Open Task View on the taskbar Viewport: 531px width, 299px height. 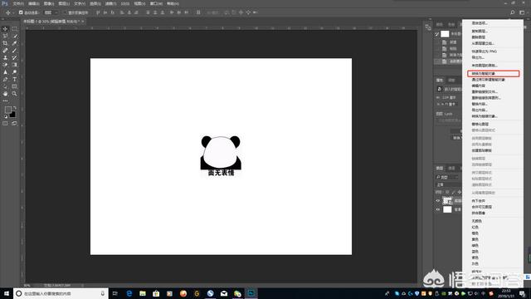click(x=115, y=293)
